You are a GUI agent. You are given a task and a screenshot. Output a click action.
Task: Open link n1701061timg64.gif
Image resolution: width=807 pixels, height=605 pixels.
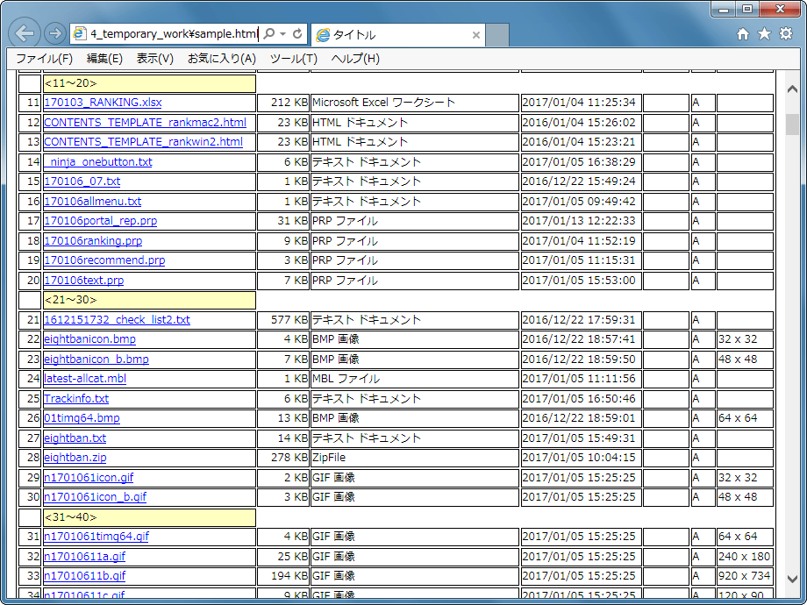[x=96, y=536]
